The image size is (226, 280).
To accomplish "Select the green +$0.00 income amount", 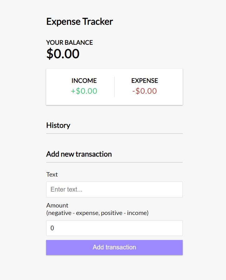I will click(x=84, y=91).
